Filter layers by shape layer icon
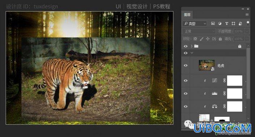This screenshot has width=255, height=137. [233, 23]
